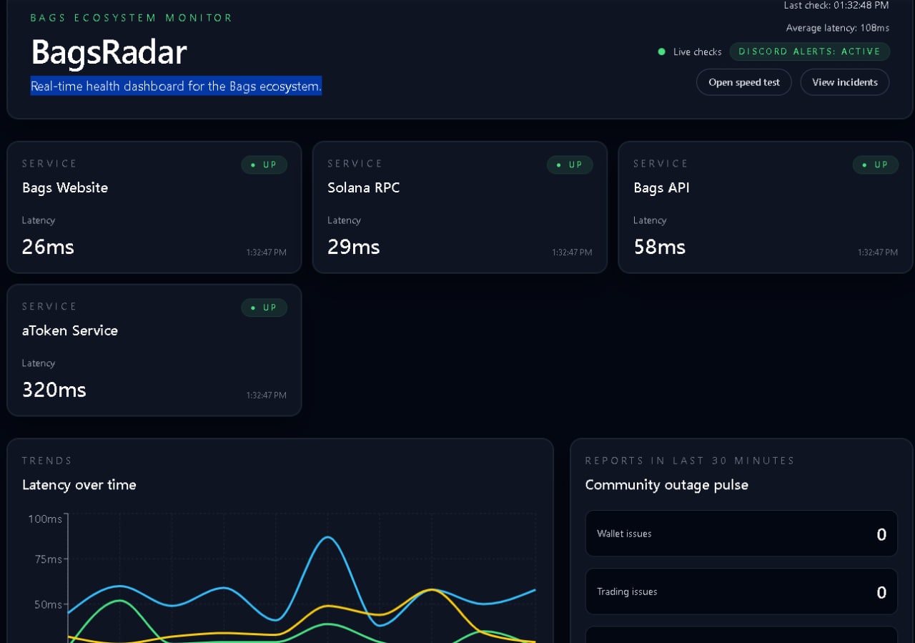Click the green latency line in the chart
This screenshot has height=643, width=915.
click(120, 601)
